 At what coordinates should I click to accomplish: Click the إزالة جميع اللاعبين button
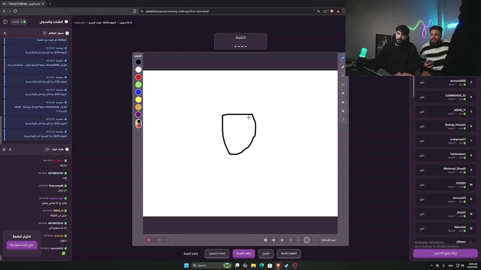(445, 253)
